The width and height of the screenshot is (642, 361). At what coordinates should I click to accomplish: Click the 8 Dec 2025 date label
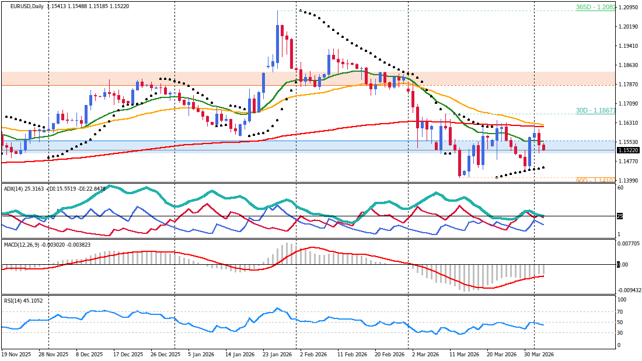[89, 355]
